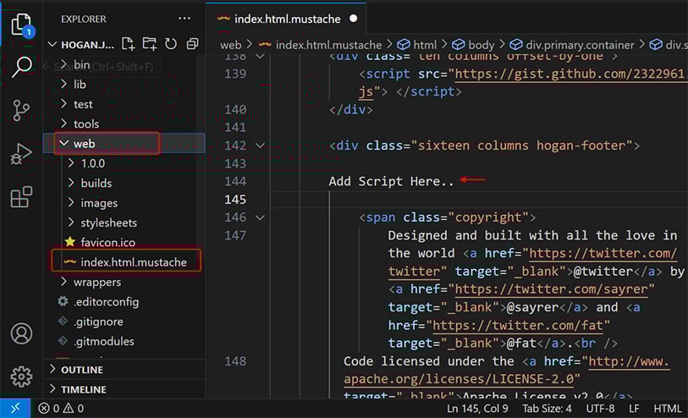Open favicon.ico in the file tree
The image size is (688, 418).
pos(109,243)
